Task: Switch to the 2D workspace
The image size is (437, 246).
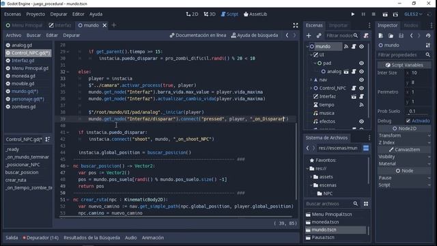Action: tap(192, 14)
